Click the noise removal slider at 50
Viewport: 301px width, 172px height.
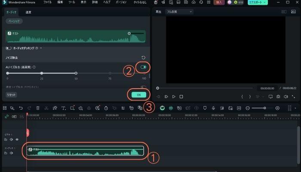76,74
